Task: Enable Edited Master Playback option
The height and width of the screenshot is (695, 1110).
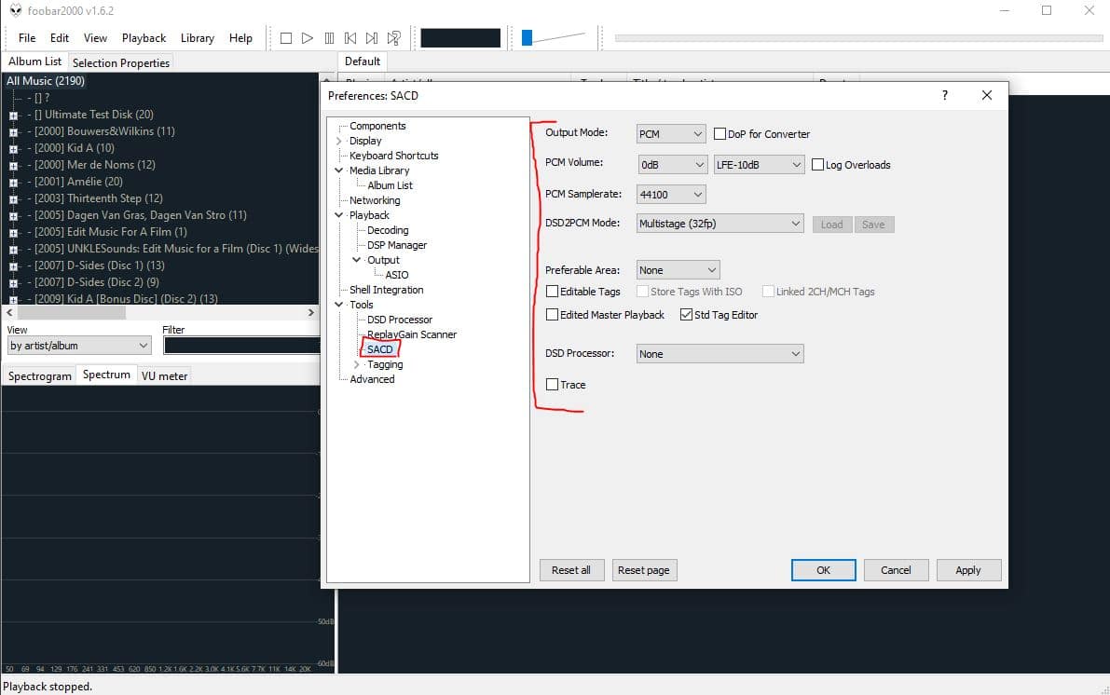Action: click(552, 315)
